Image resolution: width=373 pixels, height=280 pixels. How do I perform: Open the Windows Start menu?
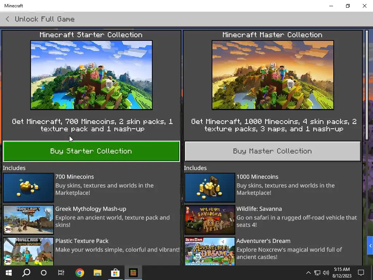(x=9, y=273)
